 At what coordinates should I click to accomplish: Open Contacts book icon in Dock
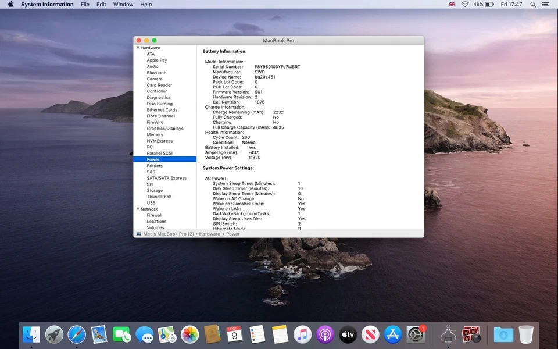pos(212,335)
